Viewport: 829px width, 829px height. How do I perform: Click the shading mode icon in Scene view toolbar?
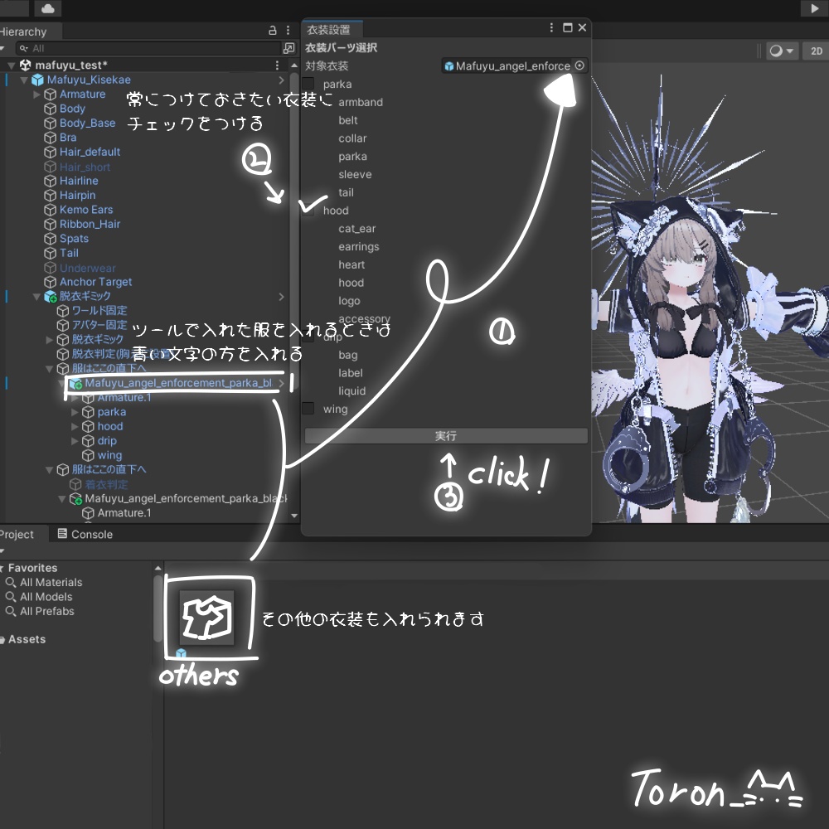pos(774,51)
